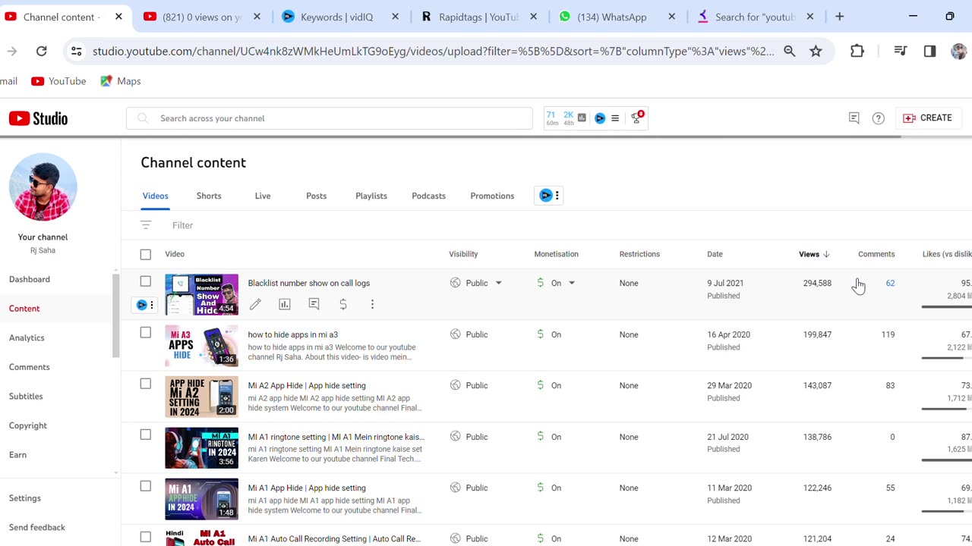
Task: Expand Public visibility dropdown for Blacklist video
Action: point(498,283)
